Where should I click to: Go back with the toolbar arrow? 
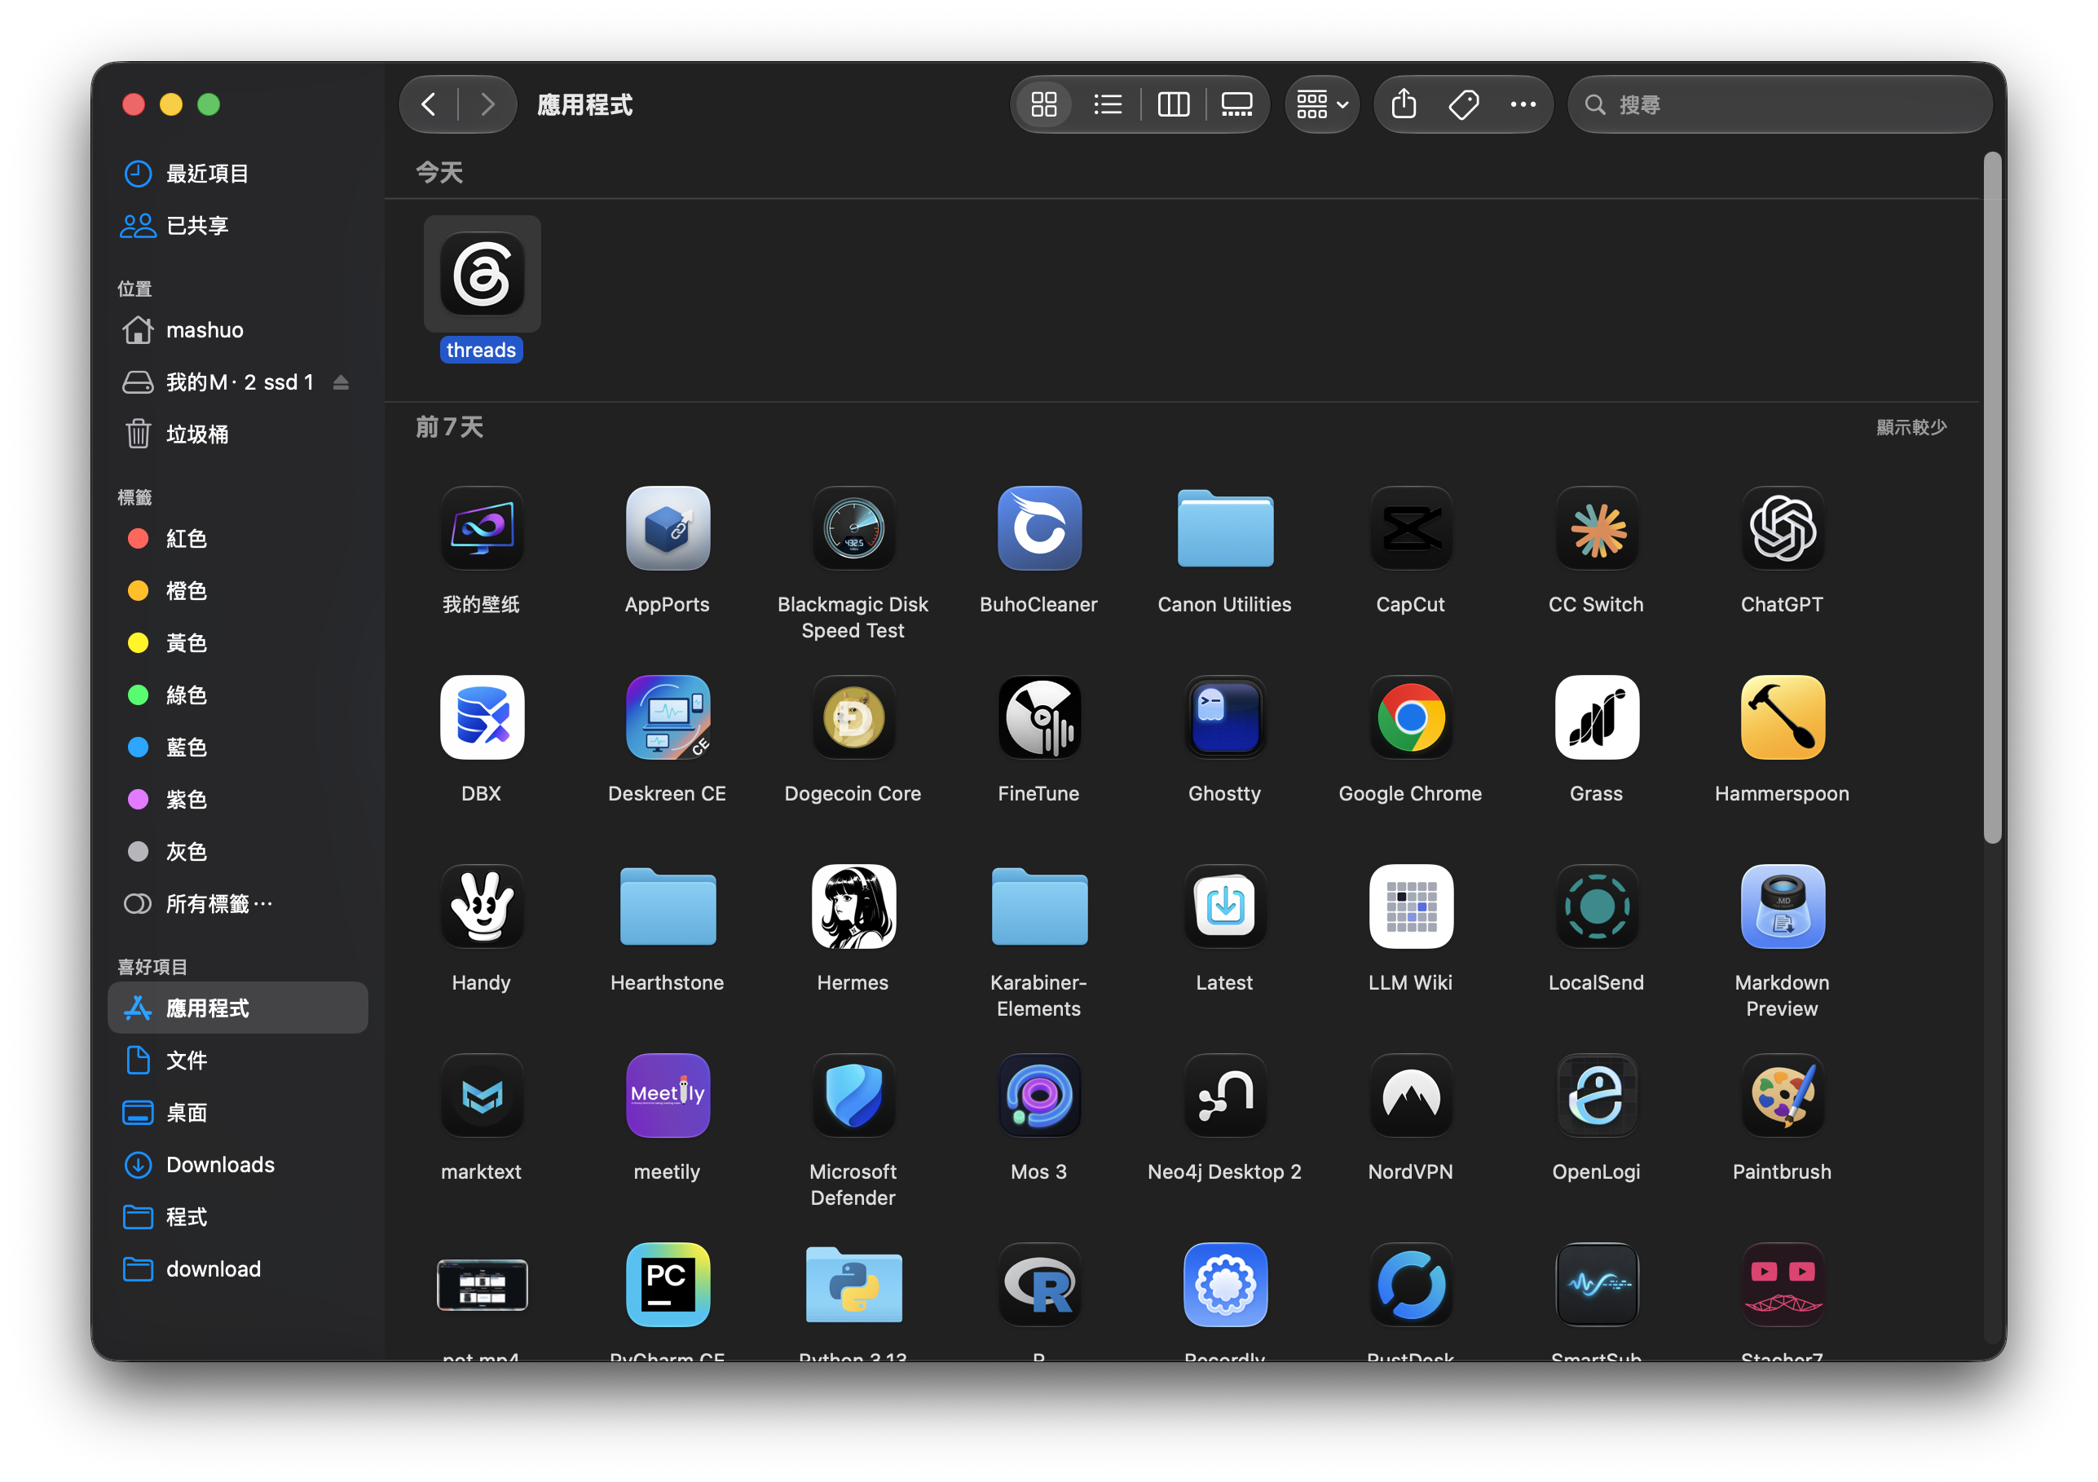(429, 104)
